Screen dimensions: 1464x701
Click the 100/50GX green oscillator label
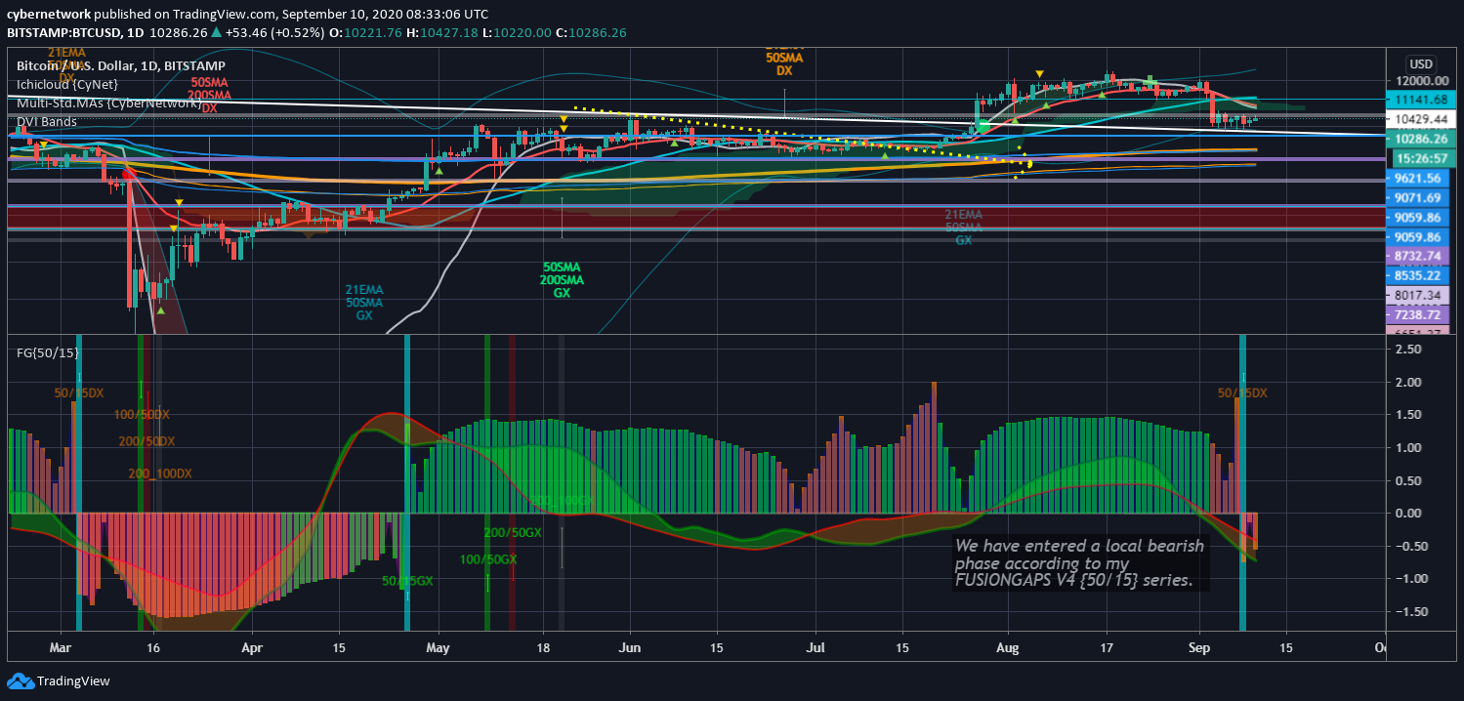(488, 559)
